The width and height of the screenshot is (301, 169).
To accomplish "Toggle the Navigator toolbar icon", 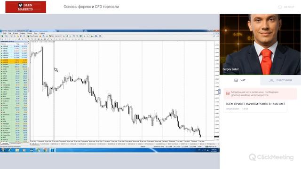I will pyautogui.click(x=18, y=36).
